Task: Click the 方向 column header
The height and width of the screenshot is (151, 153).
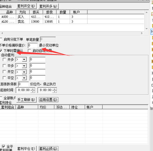Action: pos(23,12)
